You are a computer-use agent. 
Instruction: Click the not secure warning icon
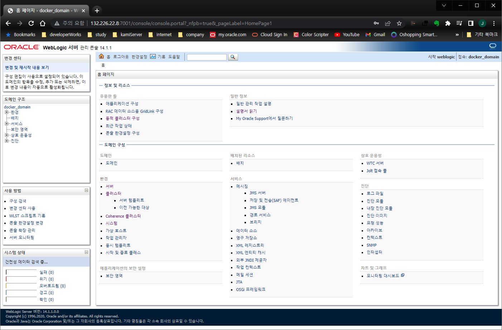tap(57, 23)
